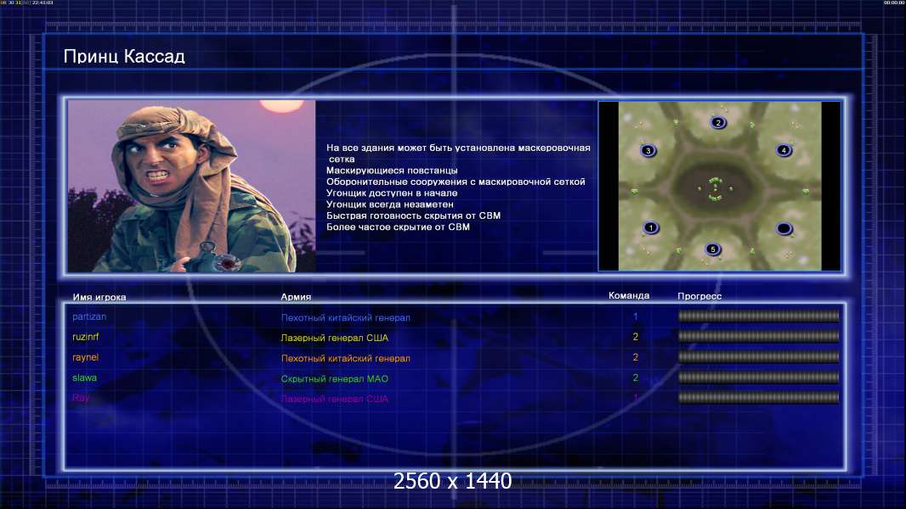Image resolution: width=906 pixels, height=509 pixels.
Task: Click the title text Принц Кассад
Action: click(x=124, y=57)
